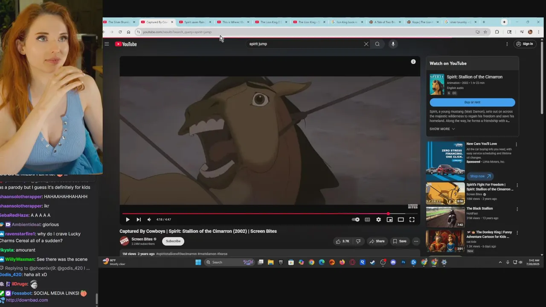Open the weather widget 80°F
The height and width of the screenshot is (307, 546).
[x=114, y=262]
